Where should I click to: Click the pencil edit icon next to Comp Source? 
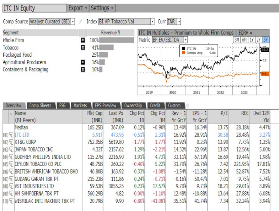pyautogui.click(x=80, y=22)
